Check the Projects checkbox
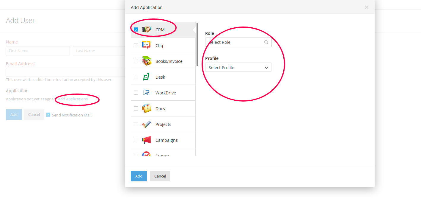The width and height of the screenshot is (421, 207). coord(136,124)
